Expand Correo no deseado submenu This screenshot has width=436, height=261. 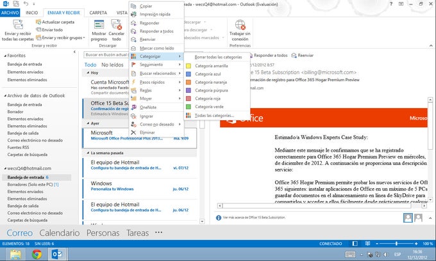pos(156,124)
